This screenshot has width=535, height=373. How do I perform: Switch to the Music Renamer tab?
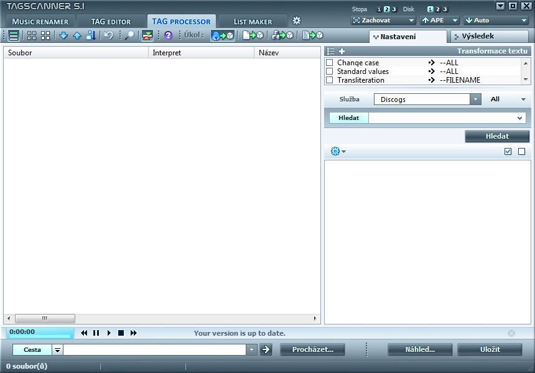tap(40, 22)
